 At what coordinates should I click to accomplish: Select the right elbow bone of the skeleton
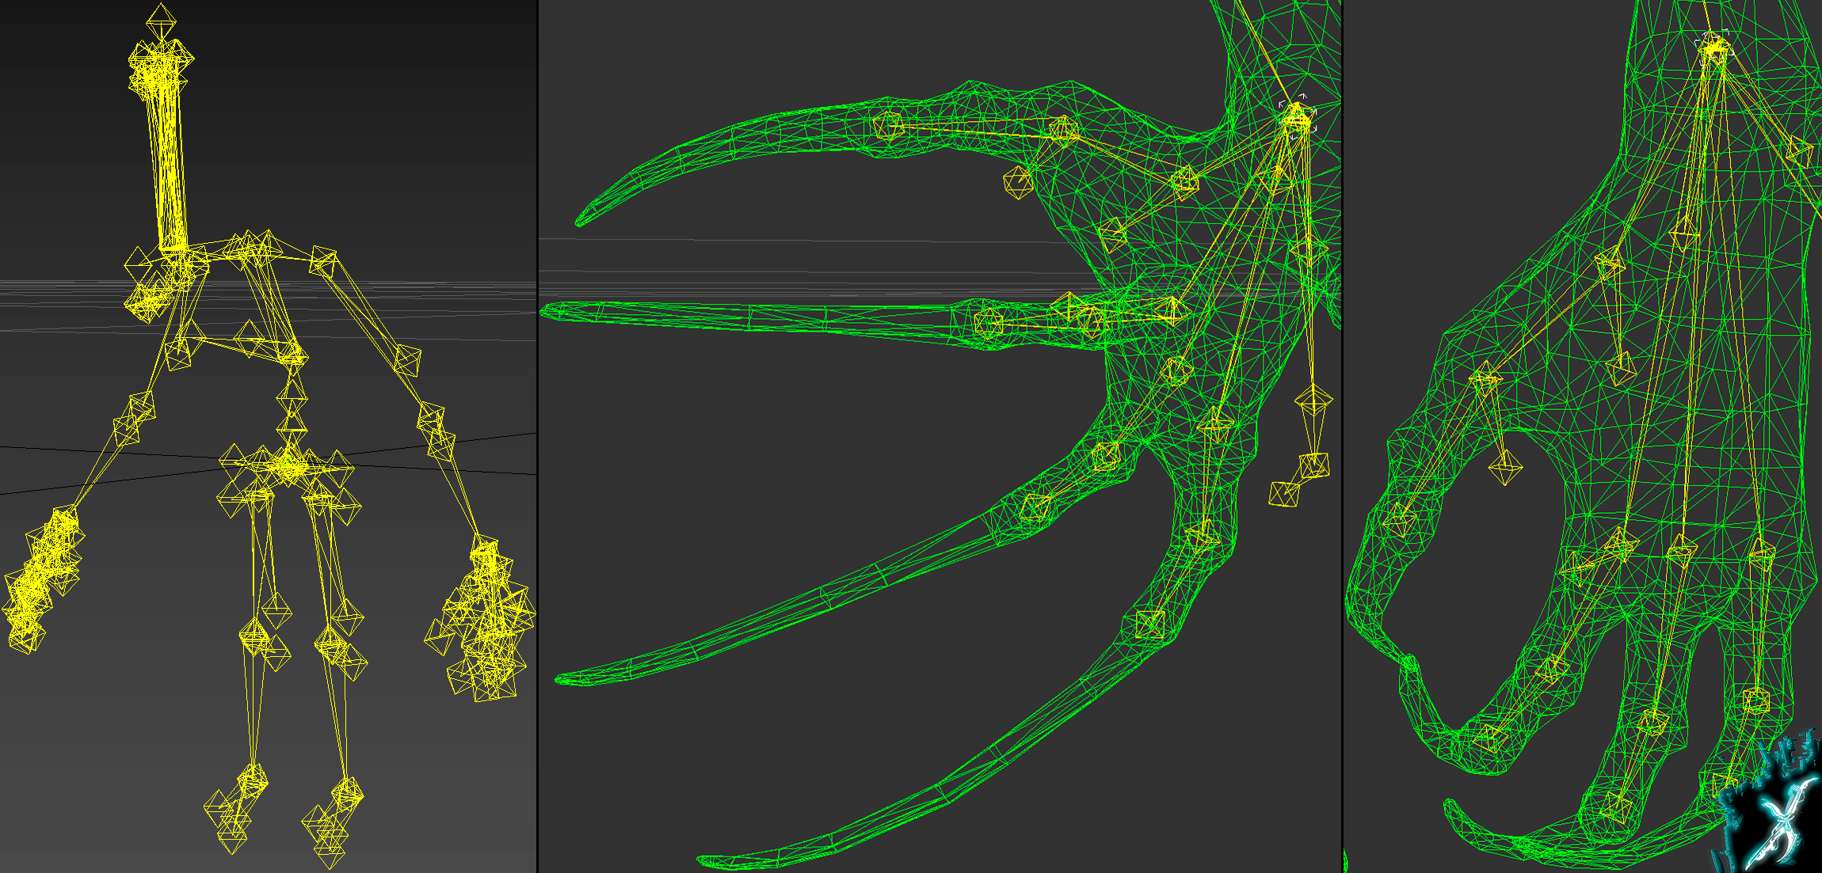[x=407, y=360]
